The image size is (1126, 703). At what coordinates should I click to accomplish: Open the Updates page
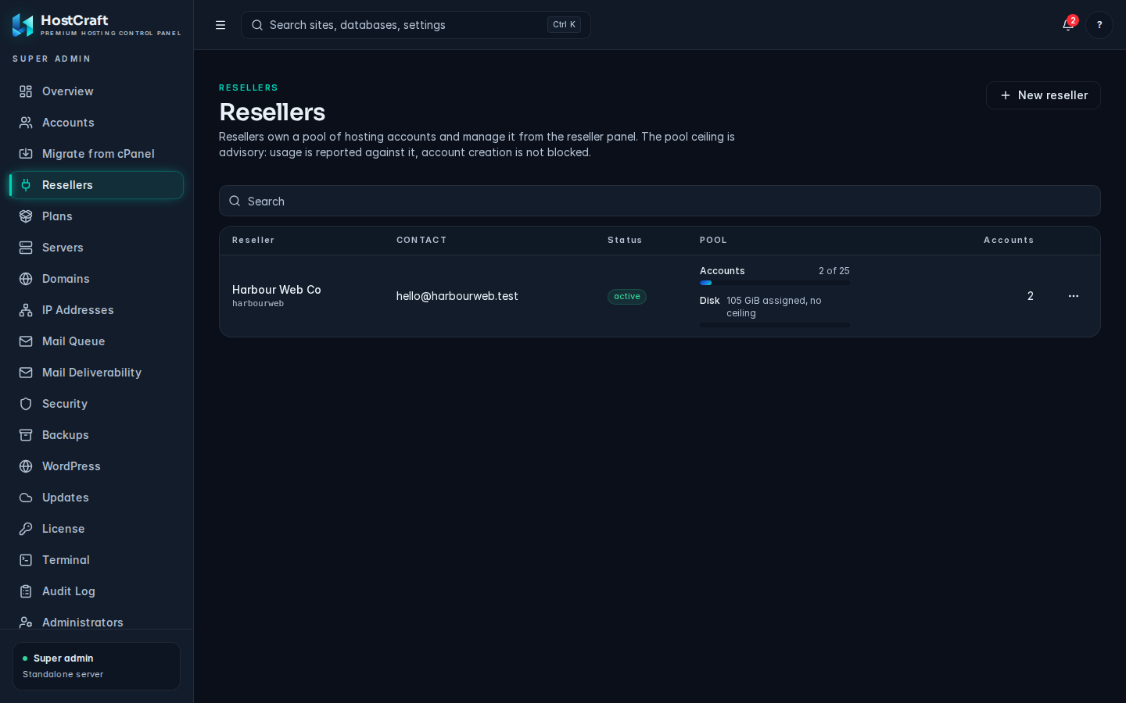96,498
